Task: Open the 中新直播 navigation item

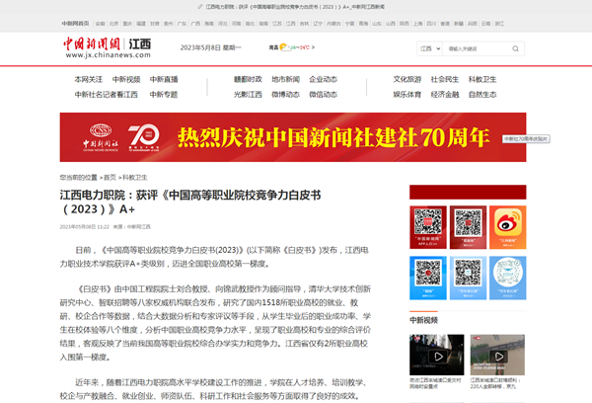Action: tap(164, 79)
